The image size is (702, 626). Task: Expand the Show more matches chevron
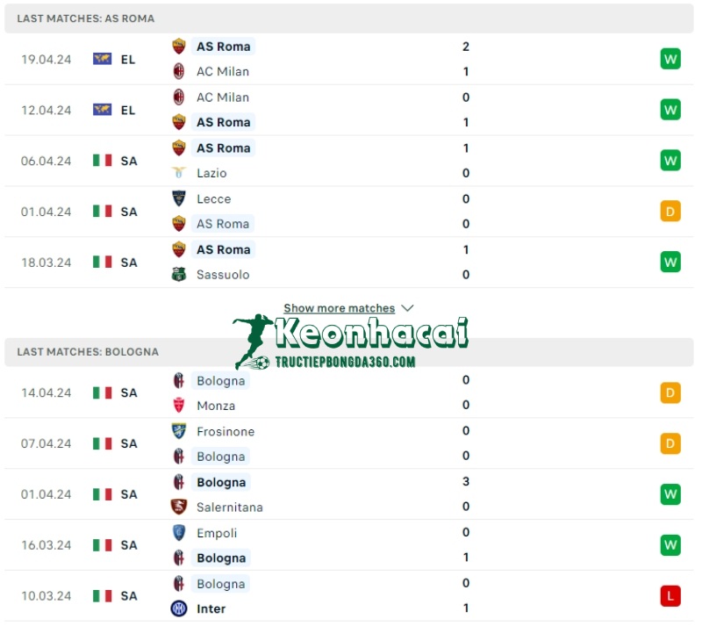tap(407, 308)
